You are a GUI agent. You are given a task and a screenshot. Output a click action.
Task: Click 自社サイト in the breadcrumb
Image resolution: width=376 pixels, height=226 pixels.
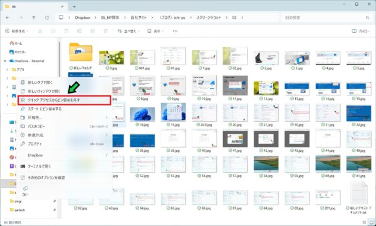coord(138,18)
